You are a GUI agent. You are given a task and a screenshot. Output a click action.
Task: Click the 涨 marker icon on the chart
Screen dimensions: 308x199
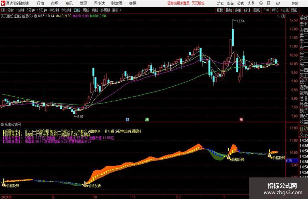coord(241,120)
